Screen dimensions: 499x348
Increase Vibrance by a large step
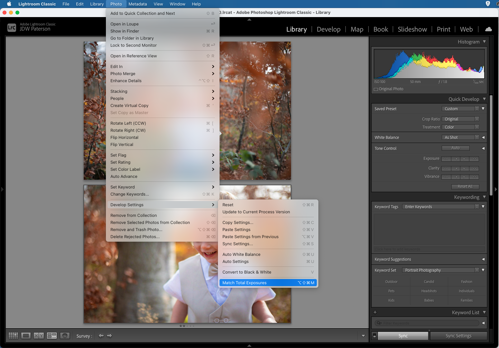[x=475, y=177]
